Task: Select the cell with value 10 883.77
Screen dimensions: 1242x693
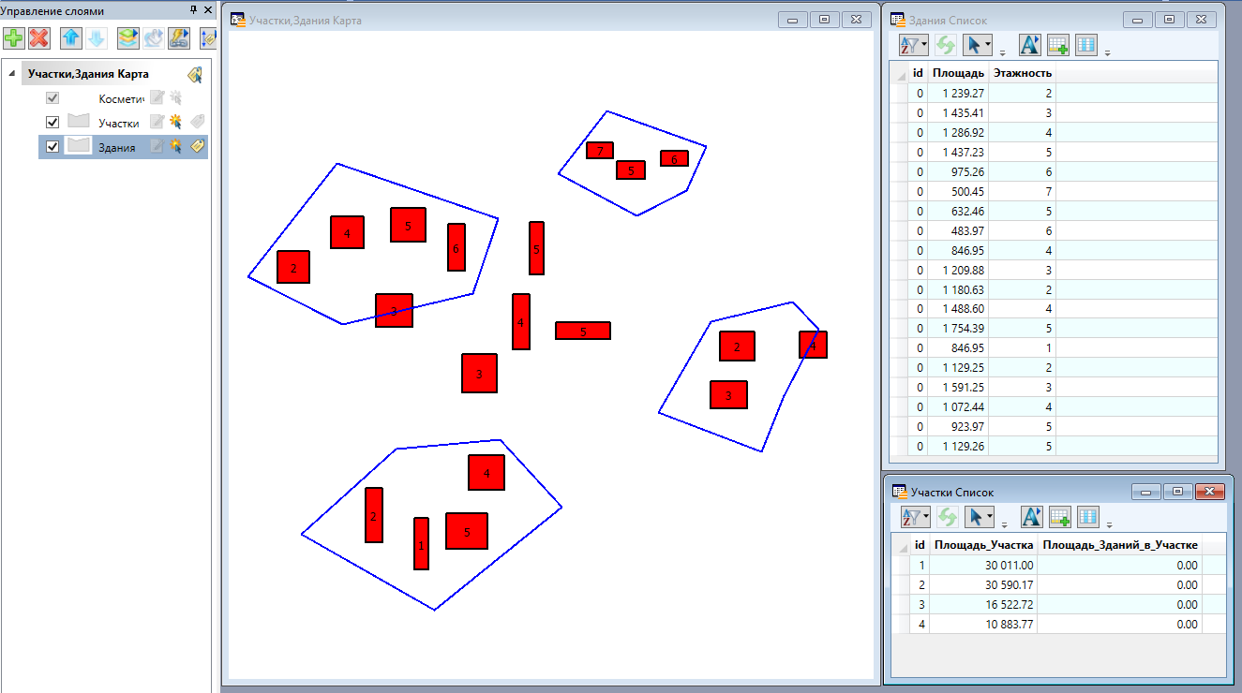Action: (x=983, y=625)
